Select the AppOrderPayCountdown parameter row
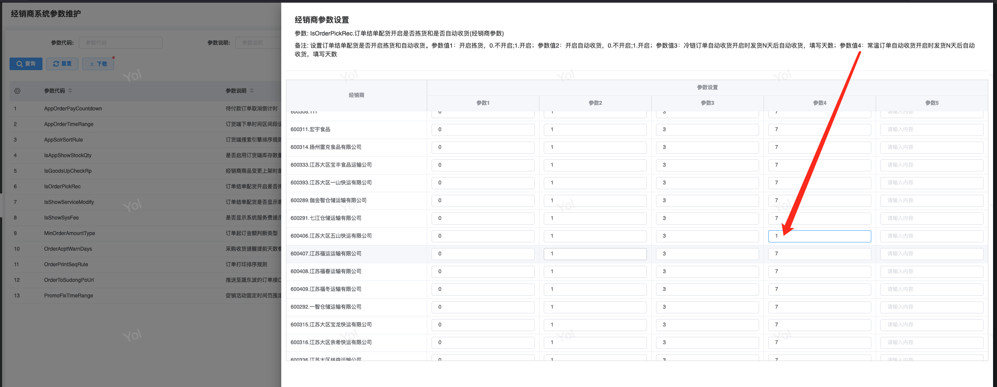Image resolution: width=997 pixels, height=387 pixels. (x=146, y=109)
